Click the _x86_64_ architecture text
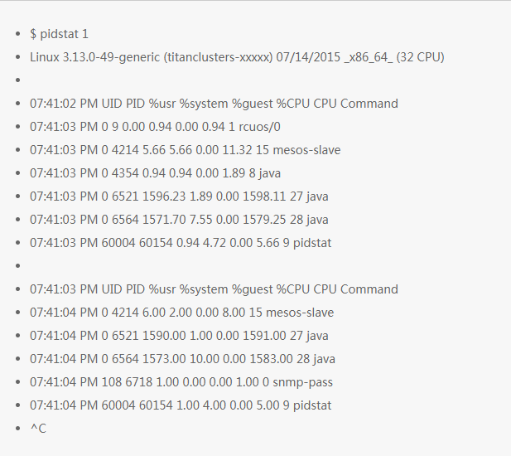Screen dimensions: 511x456 [x=365, y=57]
